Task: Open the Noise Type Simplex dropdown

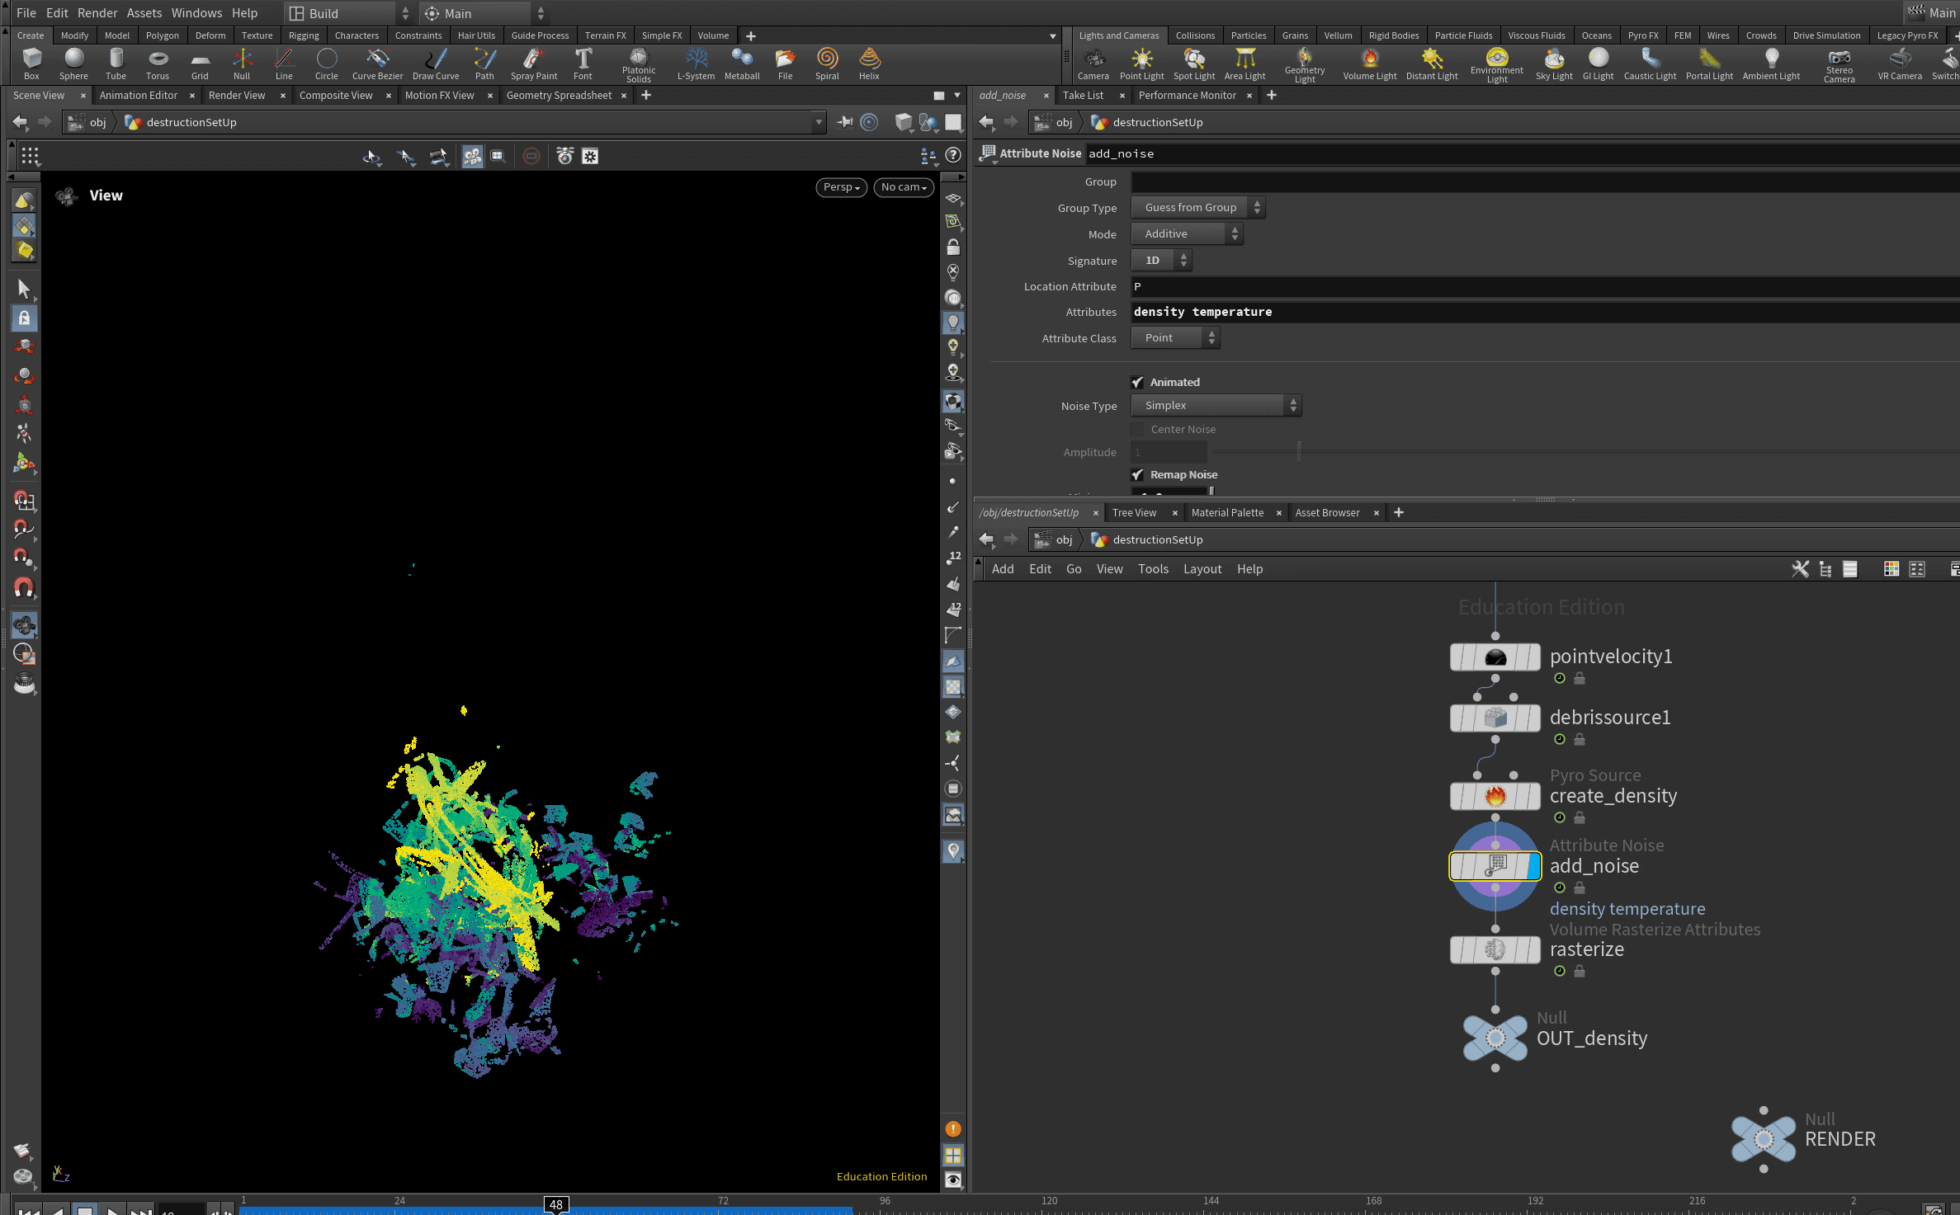Action: coord(1216,405)
